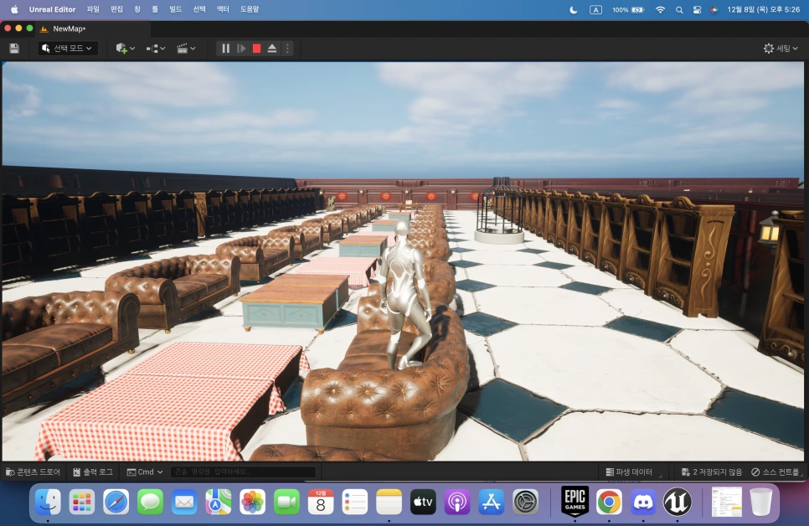Open the 빌드 menu
This screenshot has height=526, width=809.
click(x=175, y=9)
